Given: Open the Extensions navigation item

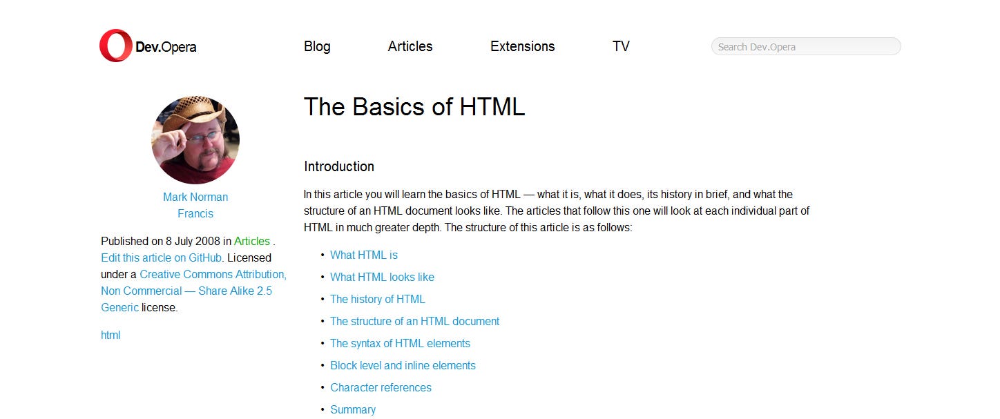Looking at the screenshot, I should coord(522,46).
